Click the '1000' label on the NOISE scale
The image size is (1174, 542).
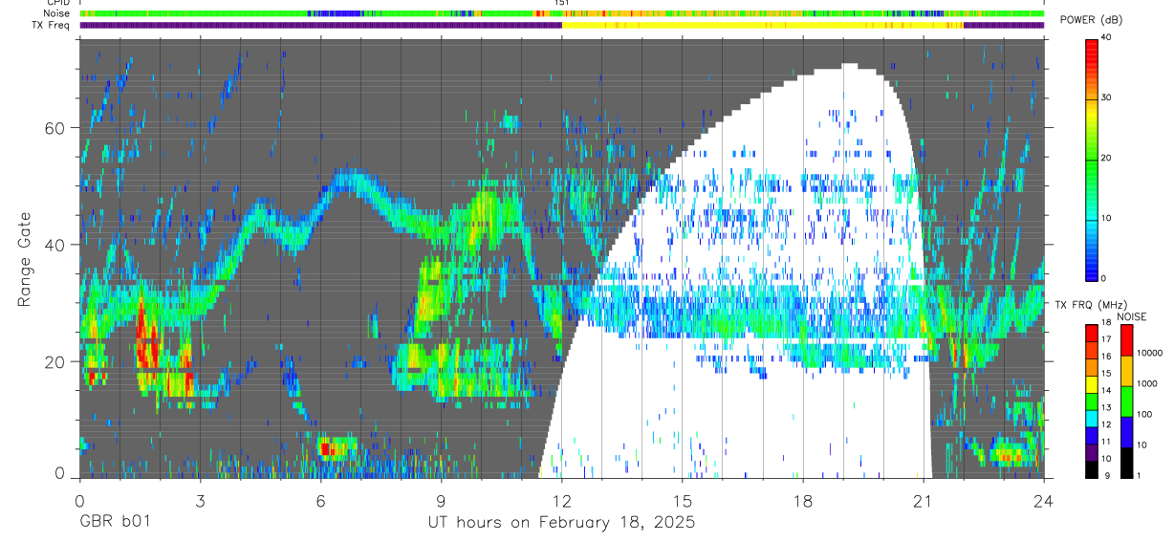pos(1148,383)
